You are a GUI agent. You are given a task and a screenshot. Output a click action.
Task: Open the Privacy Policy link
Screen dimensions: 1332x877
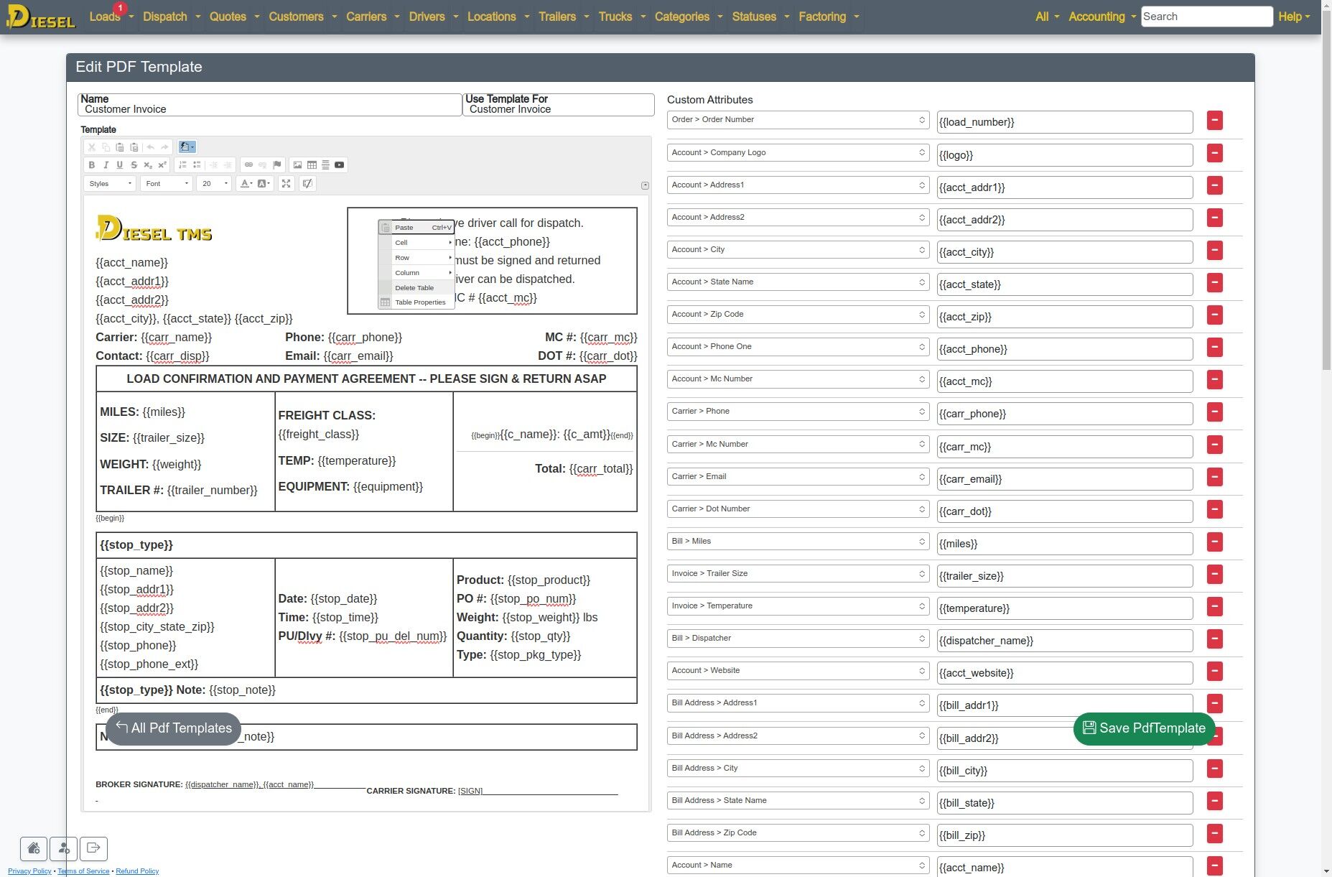point(29,871)
